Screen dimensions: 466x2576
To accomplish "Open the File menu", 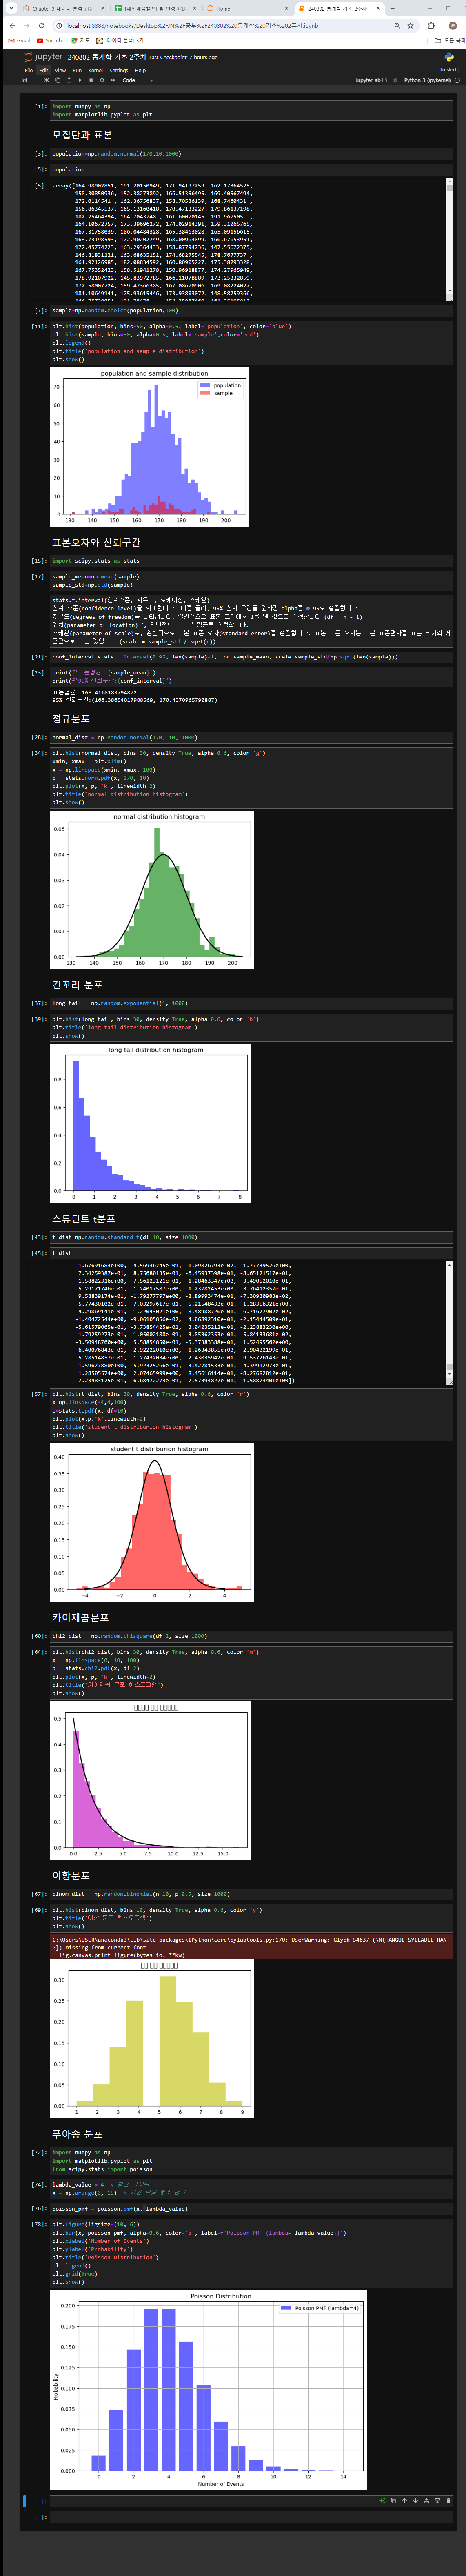I will click(x=29, y=71).
